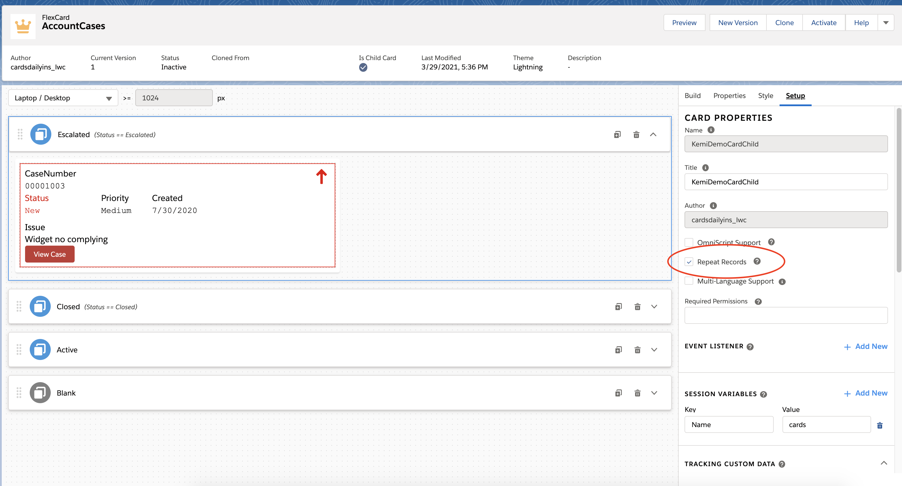Click the Required Permissions input field
Image resolution: width=902 pixels, height=486 pixels.
click(786, 315)
